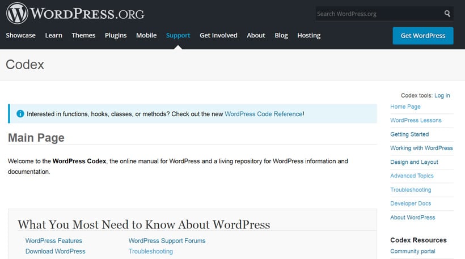The image size is (465, 259).
Task: Open Advanced Topics sidebar link
Action: pos(412,176)
